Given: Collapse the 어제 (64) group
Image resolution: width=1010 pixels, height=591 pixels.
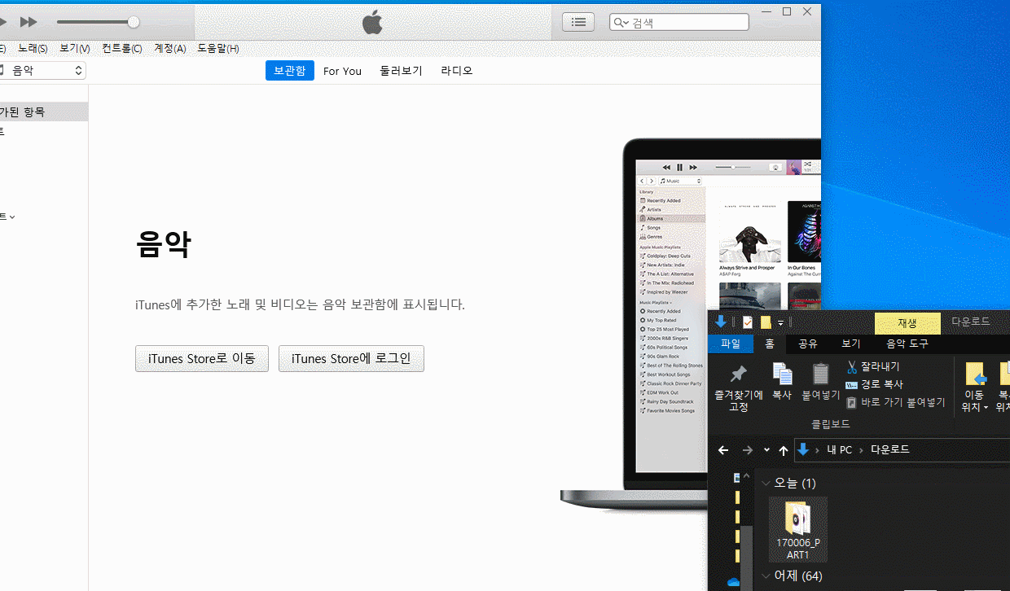Looking at the screenshot, I should pos(765,576).
